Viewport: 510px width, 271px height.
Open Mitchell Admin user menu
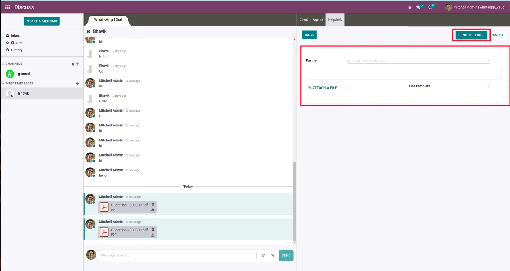point(476,7)
